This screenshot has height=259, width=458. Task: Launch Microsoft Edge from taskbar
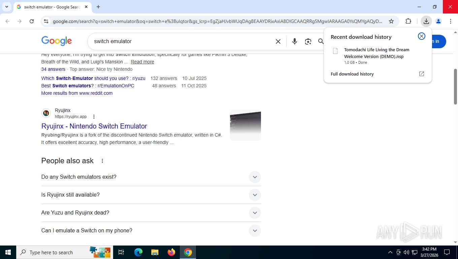[x=138, y=252]
